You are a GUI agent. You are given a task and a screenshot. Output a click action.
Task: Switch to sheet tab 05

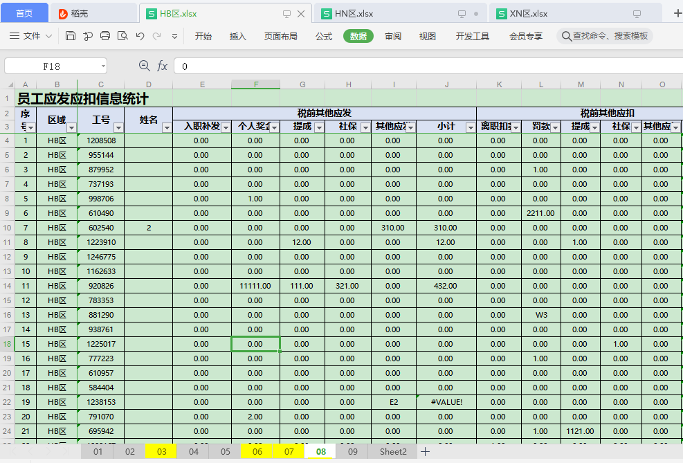[x=225, y=452]
